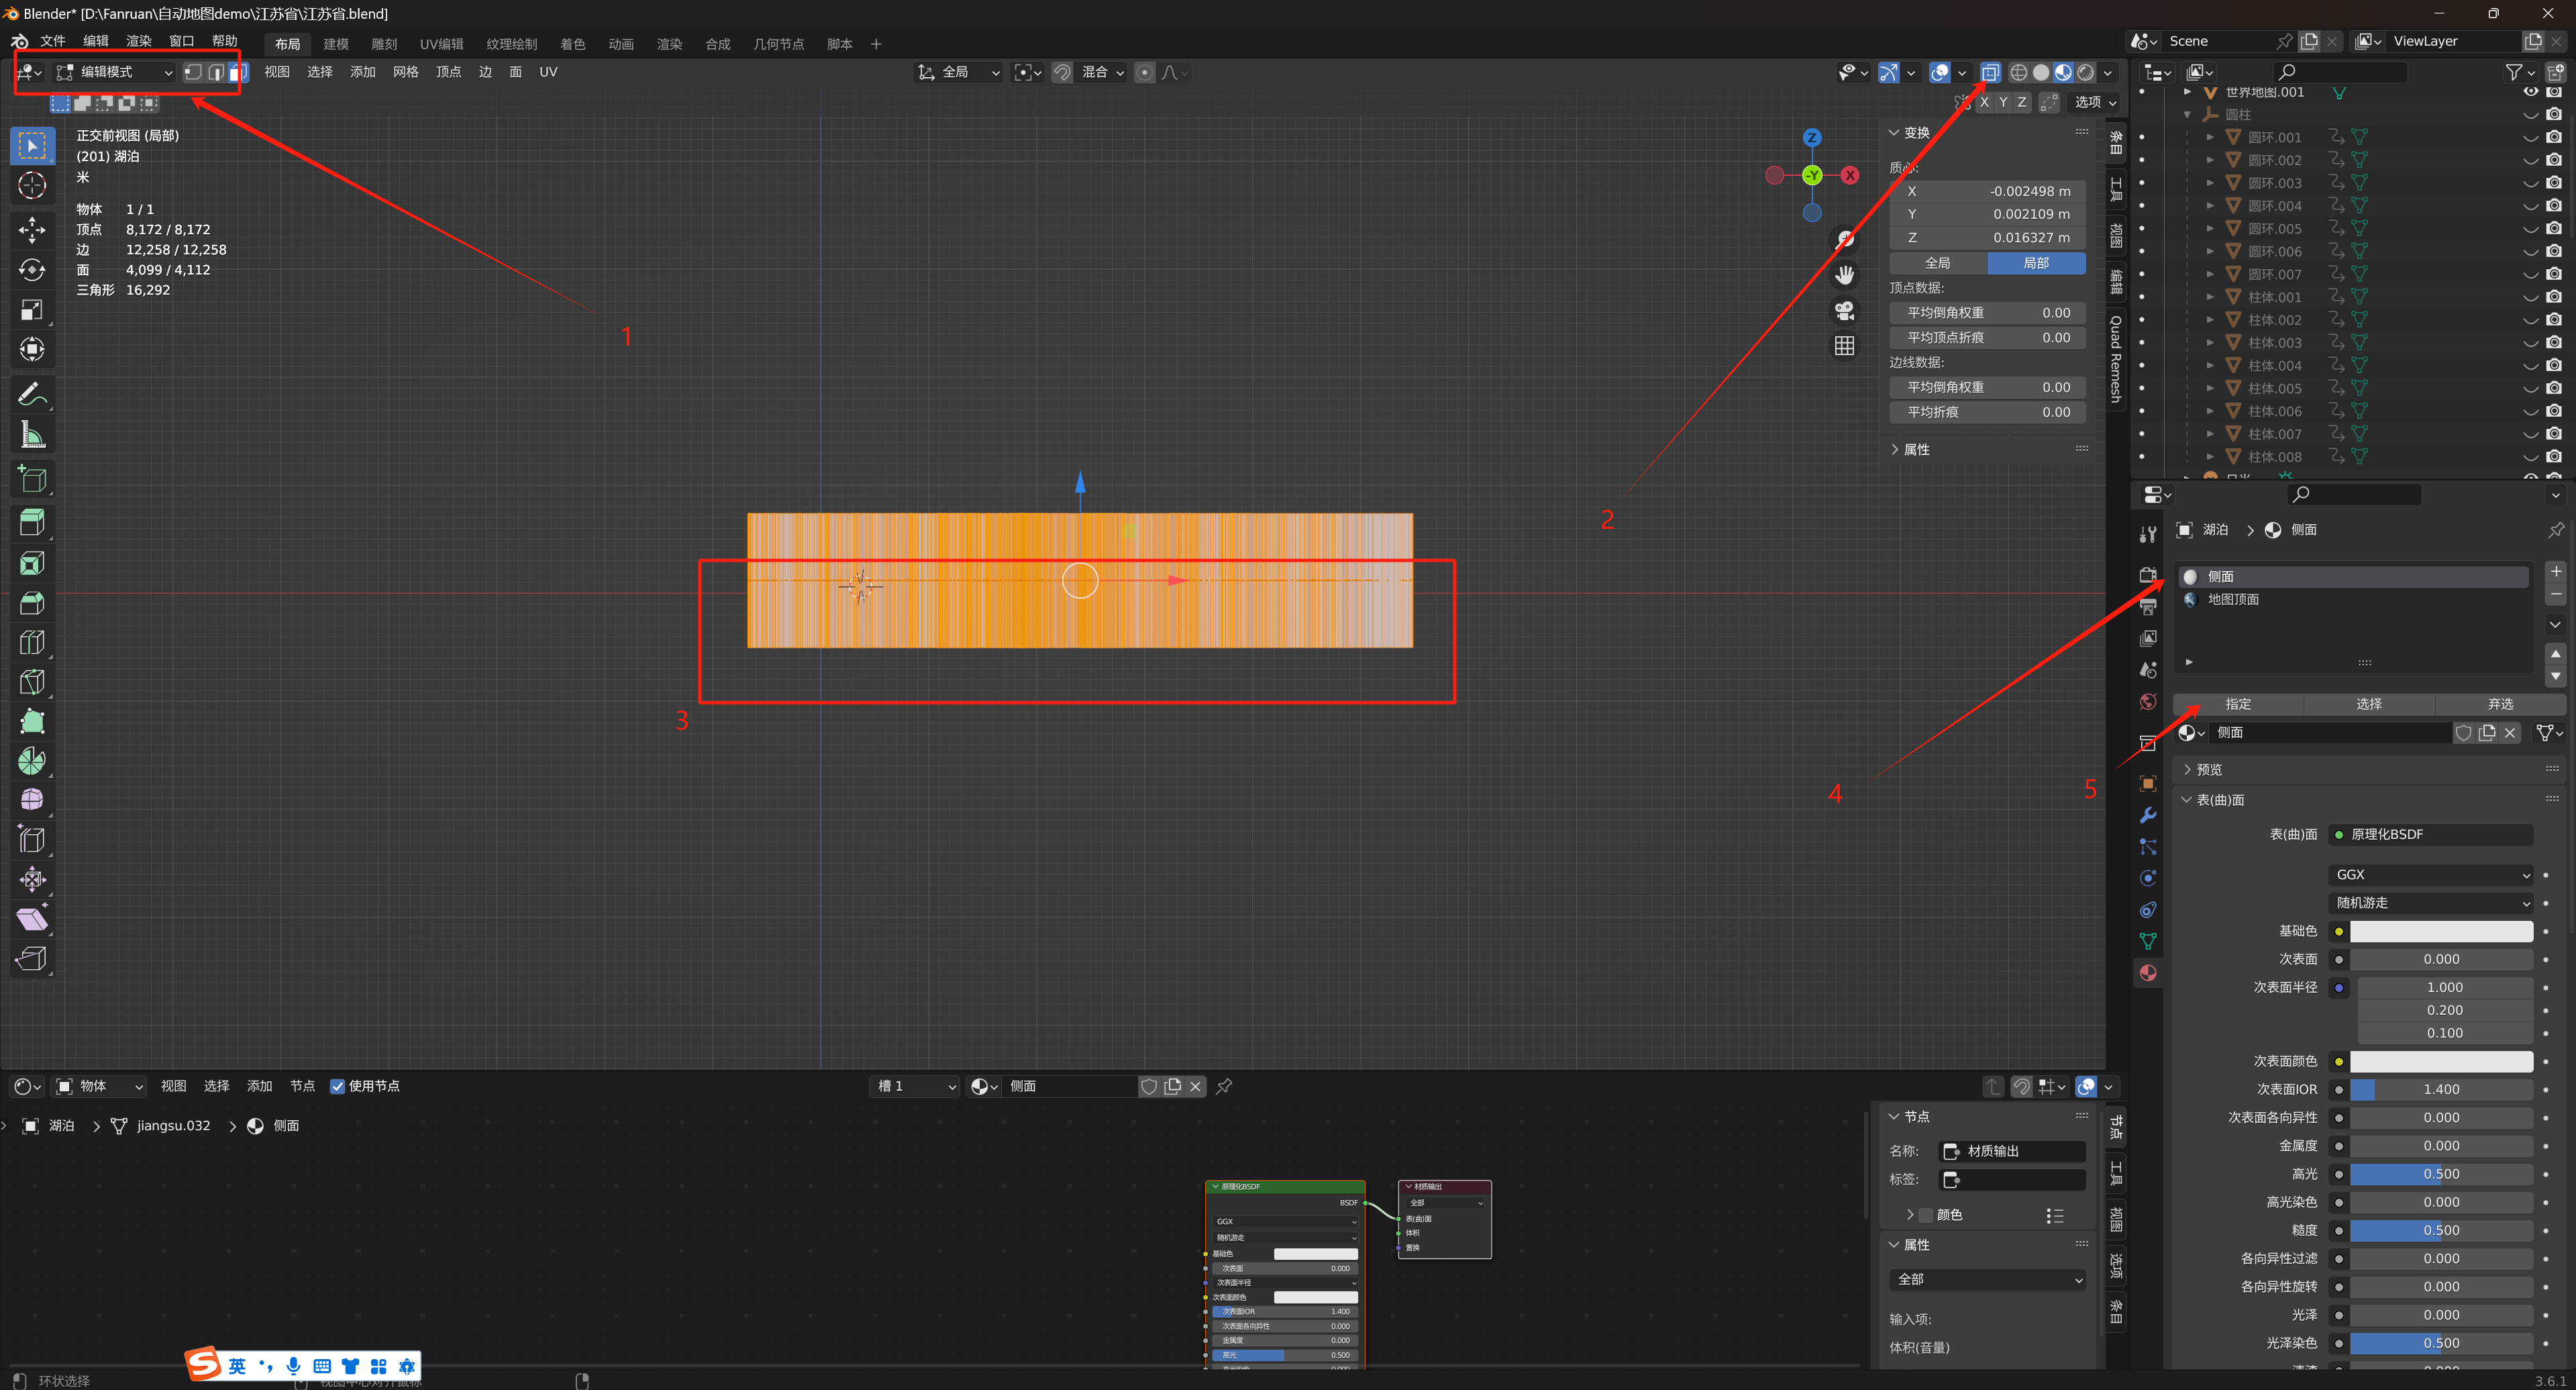Toggle the 使用节点 checkbox

pyautogui.click(x=337, y=1086)
